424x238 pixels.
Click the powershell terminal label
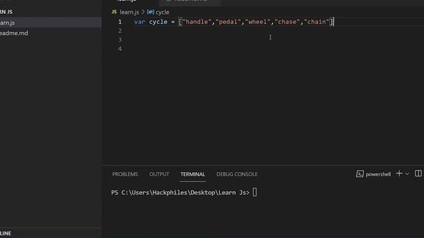378,175
